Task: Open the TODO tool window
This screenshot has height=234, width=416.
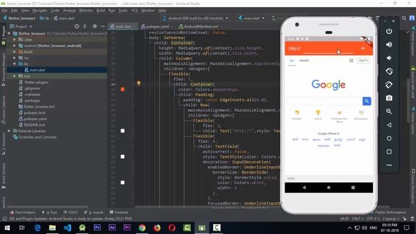Action: click(x=71, y=213)
